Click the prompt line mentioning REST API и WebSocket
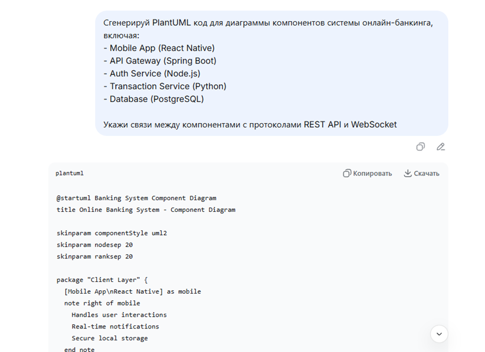The image size is (485, 352). 250,124
